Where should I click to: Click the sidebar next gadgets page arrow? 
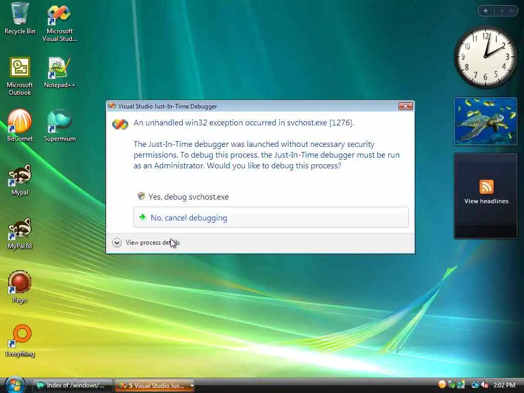coord(511,11)
